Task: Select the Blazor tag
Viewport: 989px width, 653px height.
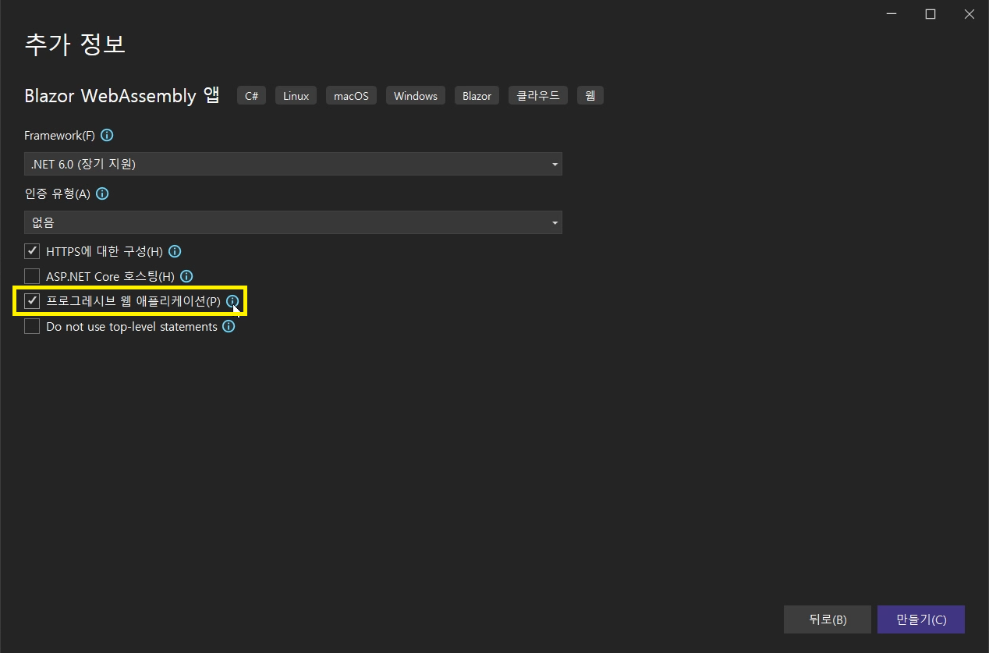Action: [477, 96]
